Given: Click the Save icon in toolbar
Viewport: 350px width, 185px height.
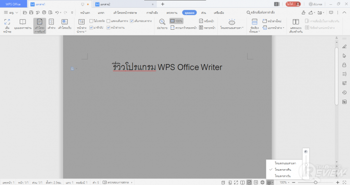Looking at the screenshot, I should pyautogui.click(x=31, y=12).
